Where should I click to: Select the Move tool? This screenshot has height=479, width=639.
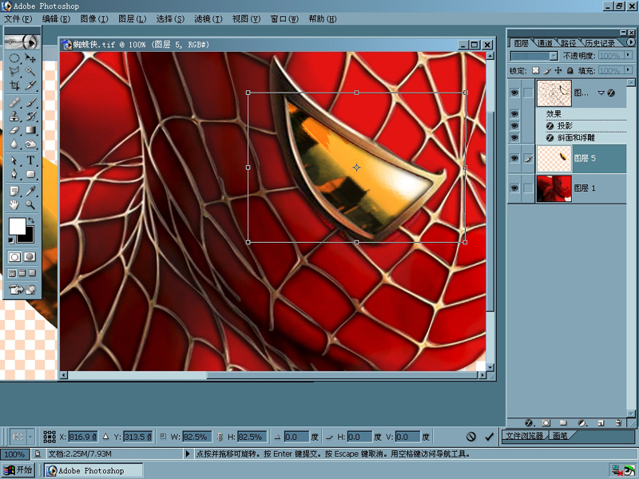click(x=30, y=57)
